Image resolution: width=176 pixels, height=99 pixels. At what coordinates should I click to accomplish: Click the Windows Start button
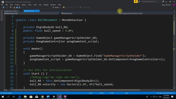click(3, 97)
